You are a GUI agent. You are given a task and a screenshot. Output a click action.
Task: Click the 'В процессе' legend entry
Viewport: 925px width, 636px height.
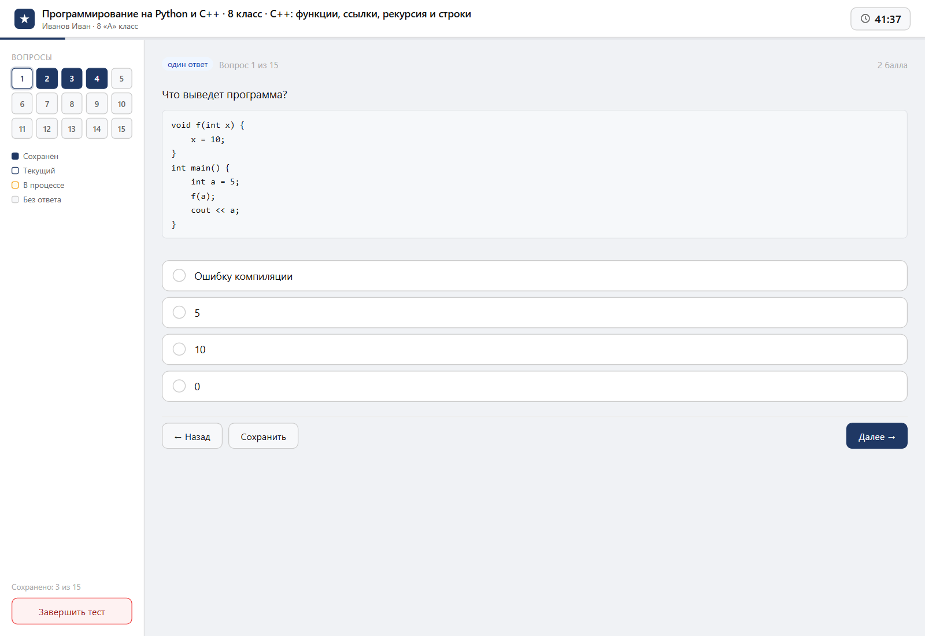pos(38,185)
